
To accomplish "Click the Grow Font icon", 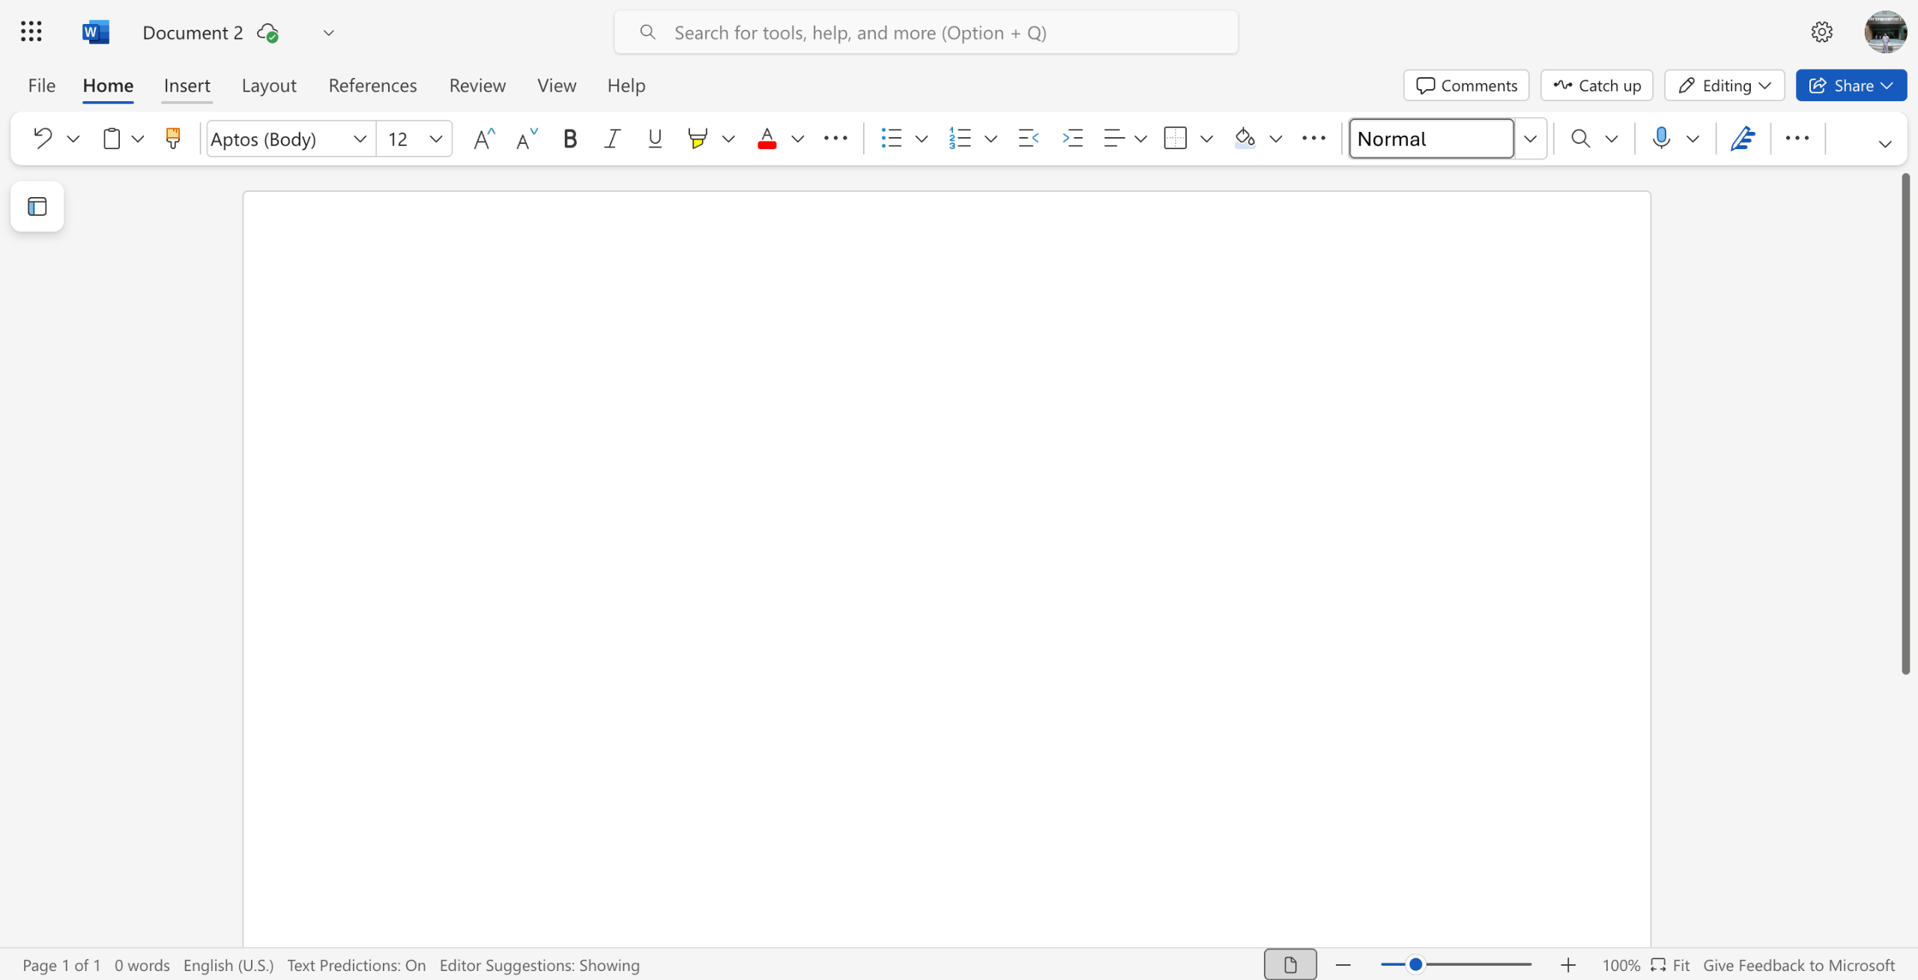I will click(484, 139).
